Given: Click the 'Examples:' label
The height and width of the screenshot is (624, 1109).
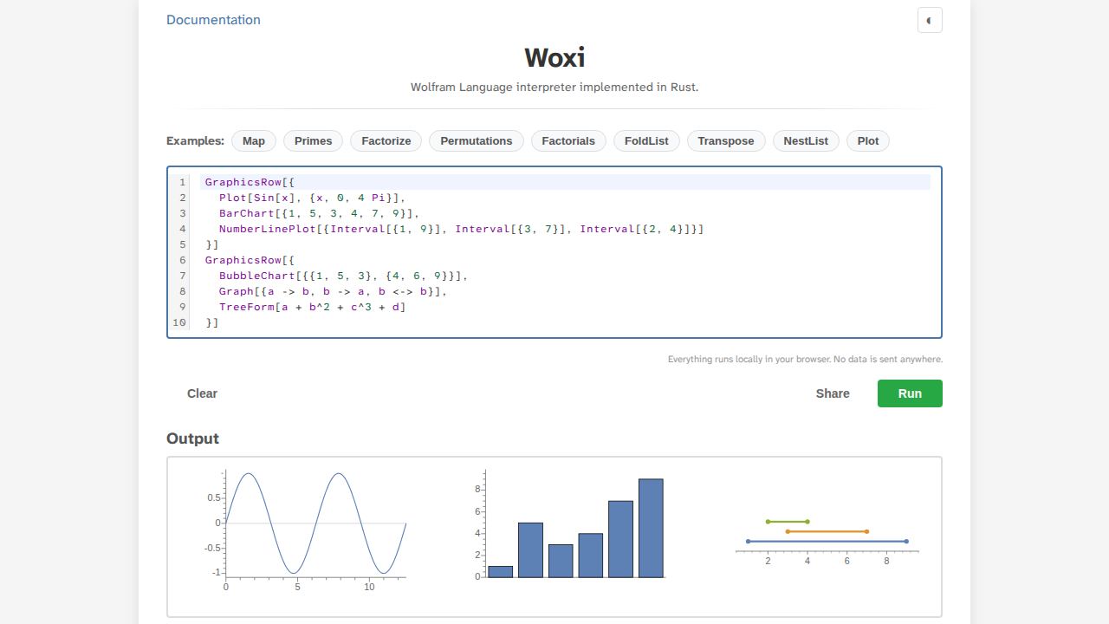Looking at the screenshot, I should tap(195, 141).
